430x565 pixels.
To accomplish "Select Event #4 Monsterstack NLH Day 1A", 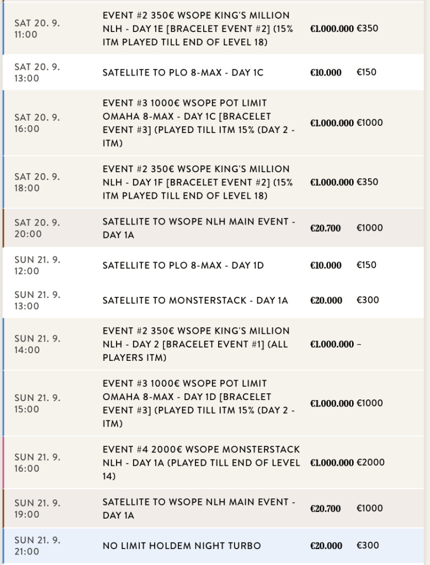I will (201, 462).
